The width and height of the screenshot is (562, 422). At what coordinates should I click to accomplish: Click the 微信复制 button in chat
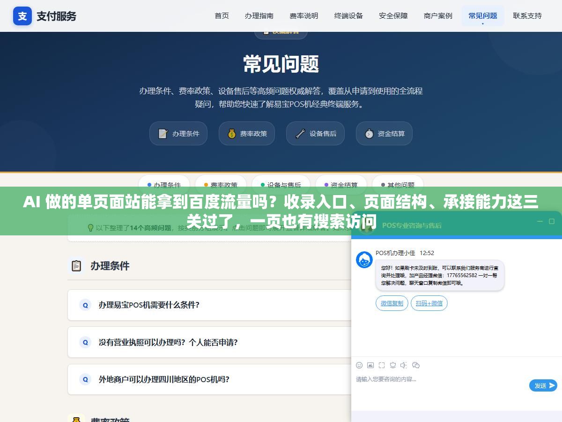point(392,303)
